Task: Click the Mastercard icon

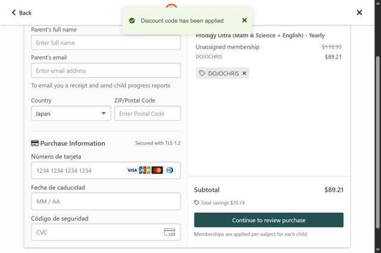Action: tap(157, 170)
